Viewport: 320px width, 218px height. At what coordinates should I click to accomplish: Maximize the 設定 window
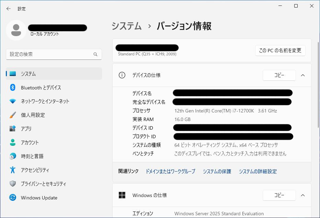296,6
